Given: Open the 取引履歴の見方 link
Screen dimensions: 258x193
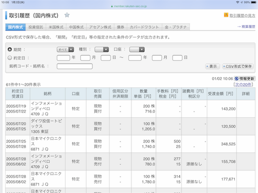Looking at the screenshot, I should tap(242, 16).
